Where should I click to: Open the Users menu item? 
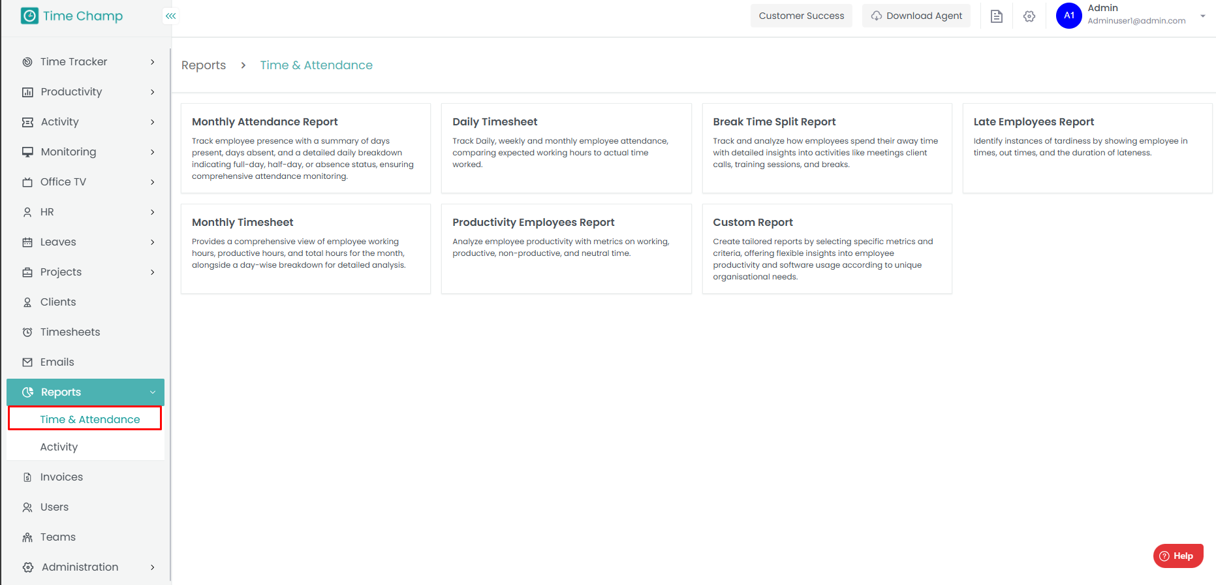pos(54,507)
